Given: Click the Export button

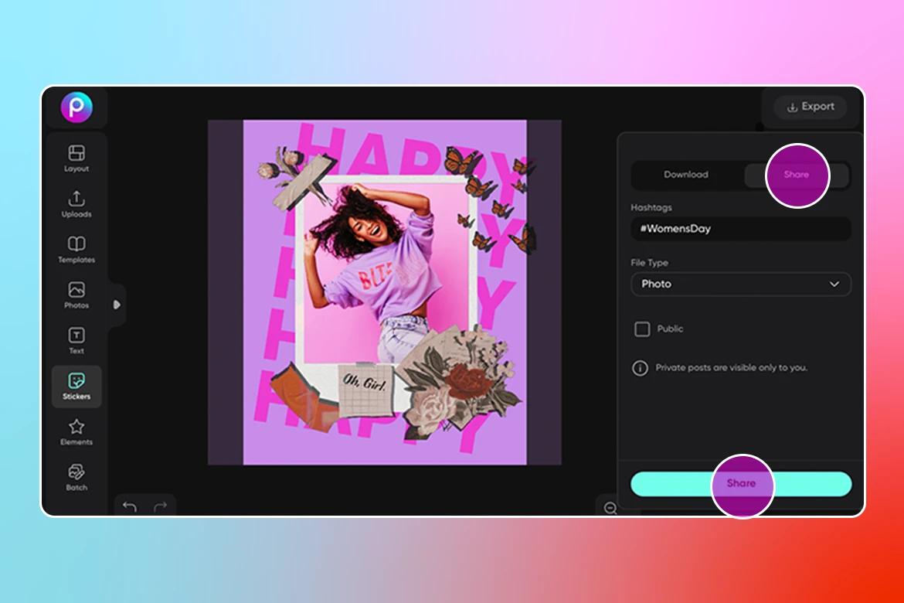Looking at the screenshot, I should point(811,107).
